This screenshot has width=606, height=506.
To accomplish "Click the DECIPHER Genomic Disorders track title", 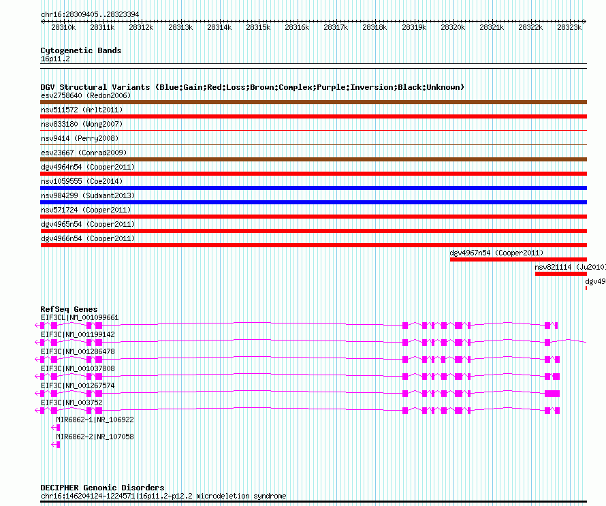I will pyautogui.click(x=102, y=488).
